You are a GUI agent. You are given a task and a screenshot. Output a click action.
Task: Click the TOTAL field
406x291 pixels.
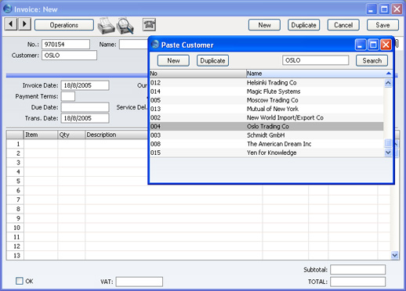(x=357, y=282)
